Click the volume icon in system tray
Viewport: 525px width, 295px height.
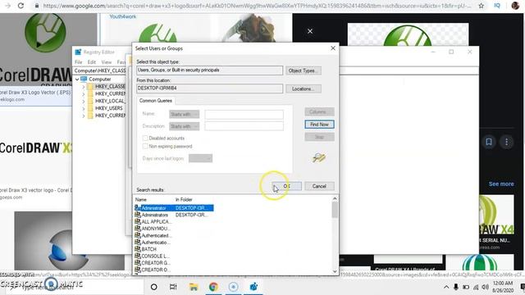tap(485, 287)
